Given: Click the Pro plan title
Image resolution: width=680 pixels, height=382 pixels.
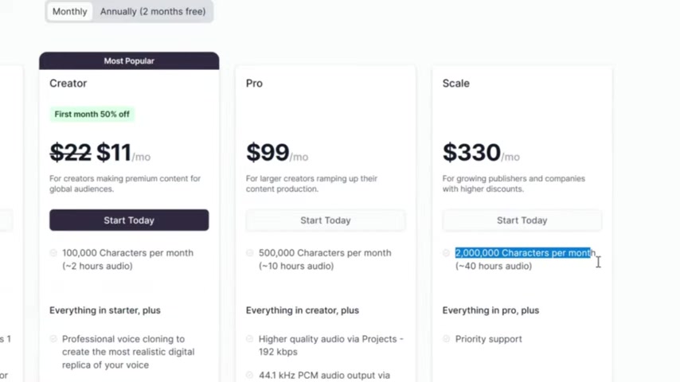Looking at the screenshot, I should (x=254, y=84).
